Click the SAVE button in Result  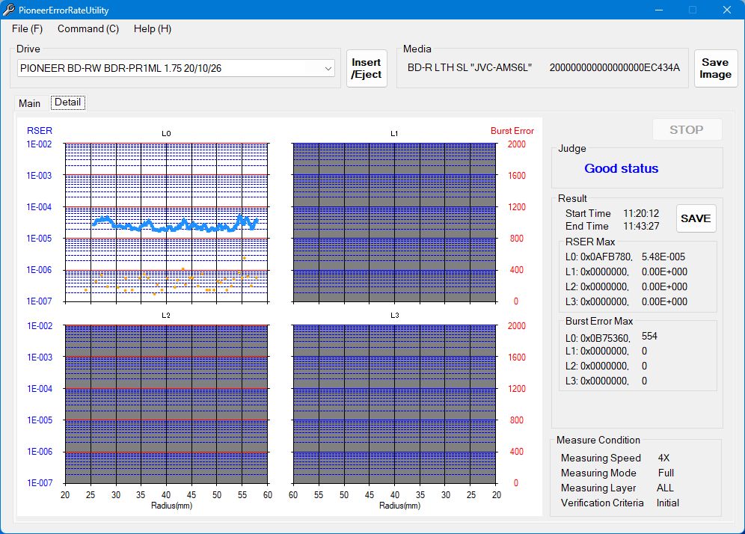[696, 218]
